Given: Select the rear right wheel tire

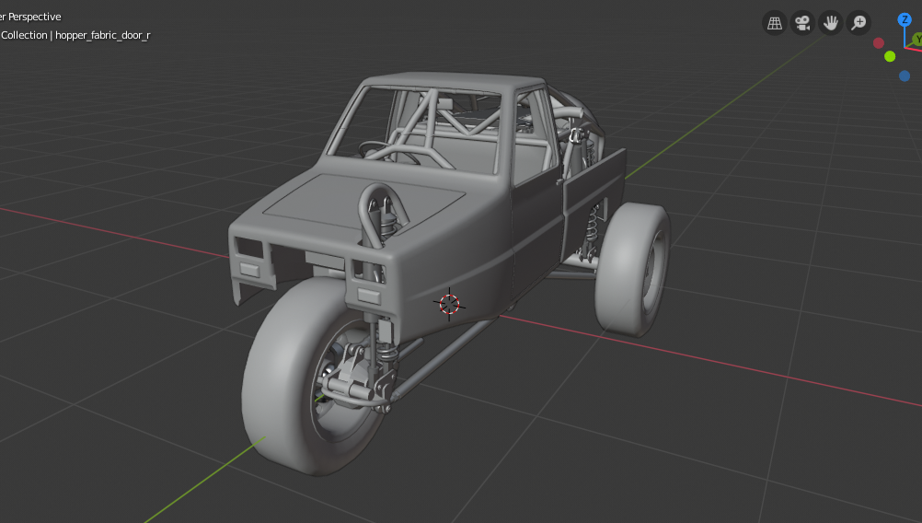Looking at the screenshot, I should point(631,270).
